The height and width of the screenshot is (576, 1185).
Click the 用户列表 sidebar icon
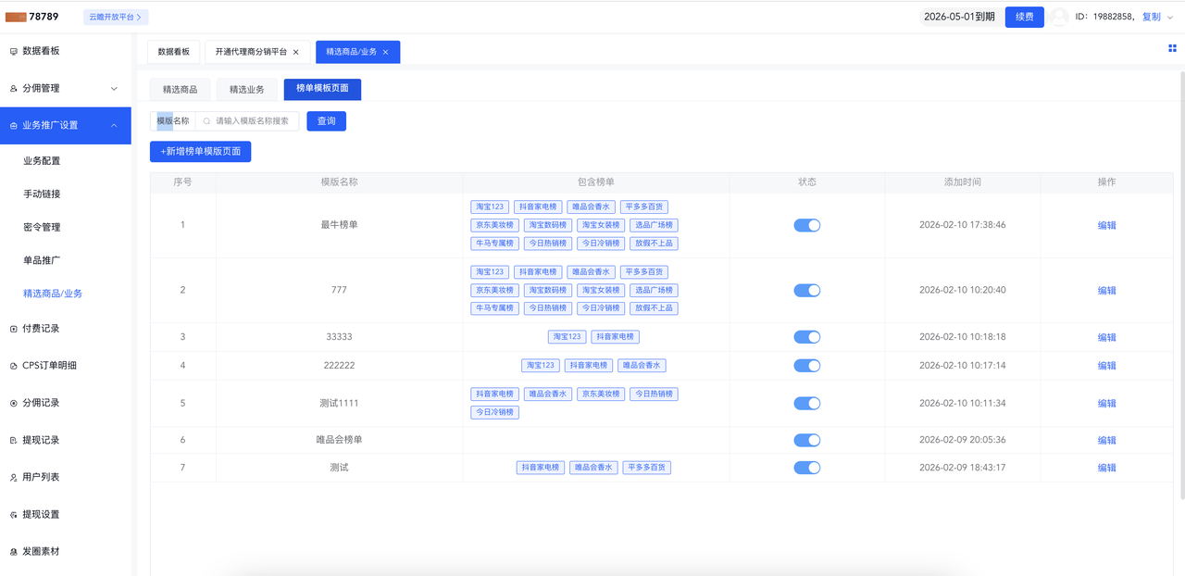click(13, 477)
